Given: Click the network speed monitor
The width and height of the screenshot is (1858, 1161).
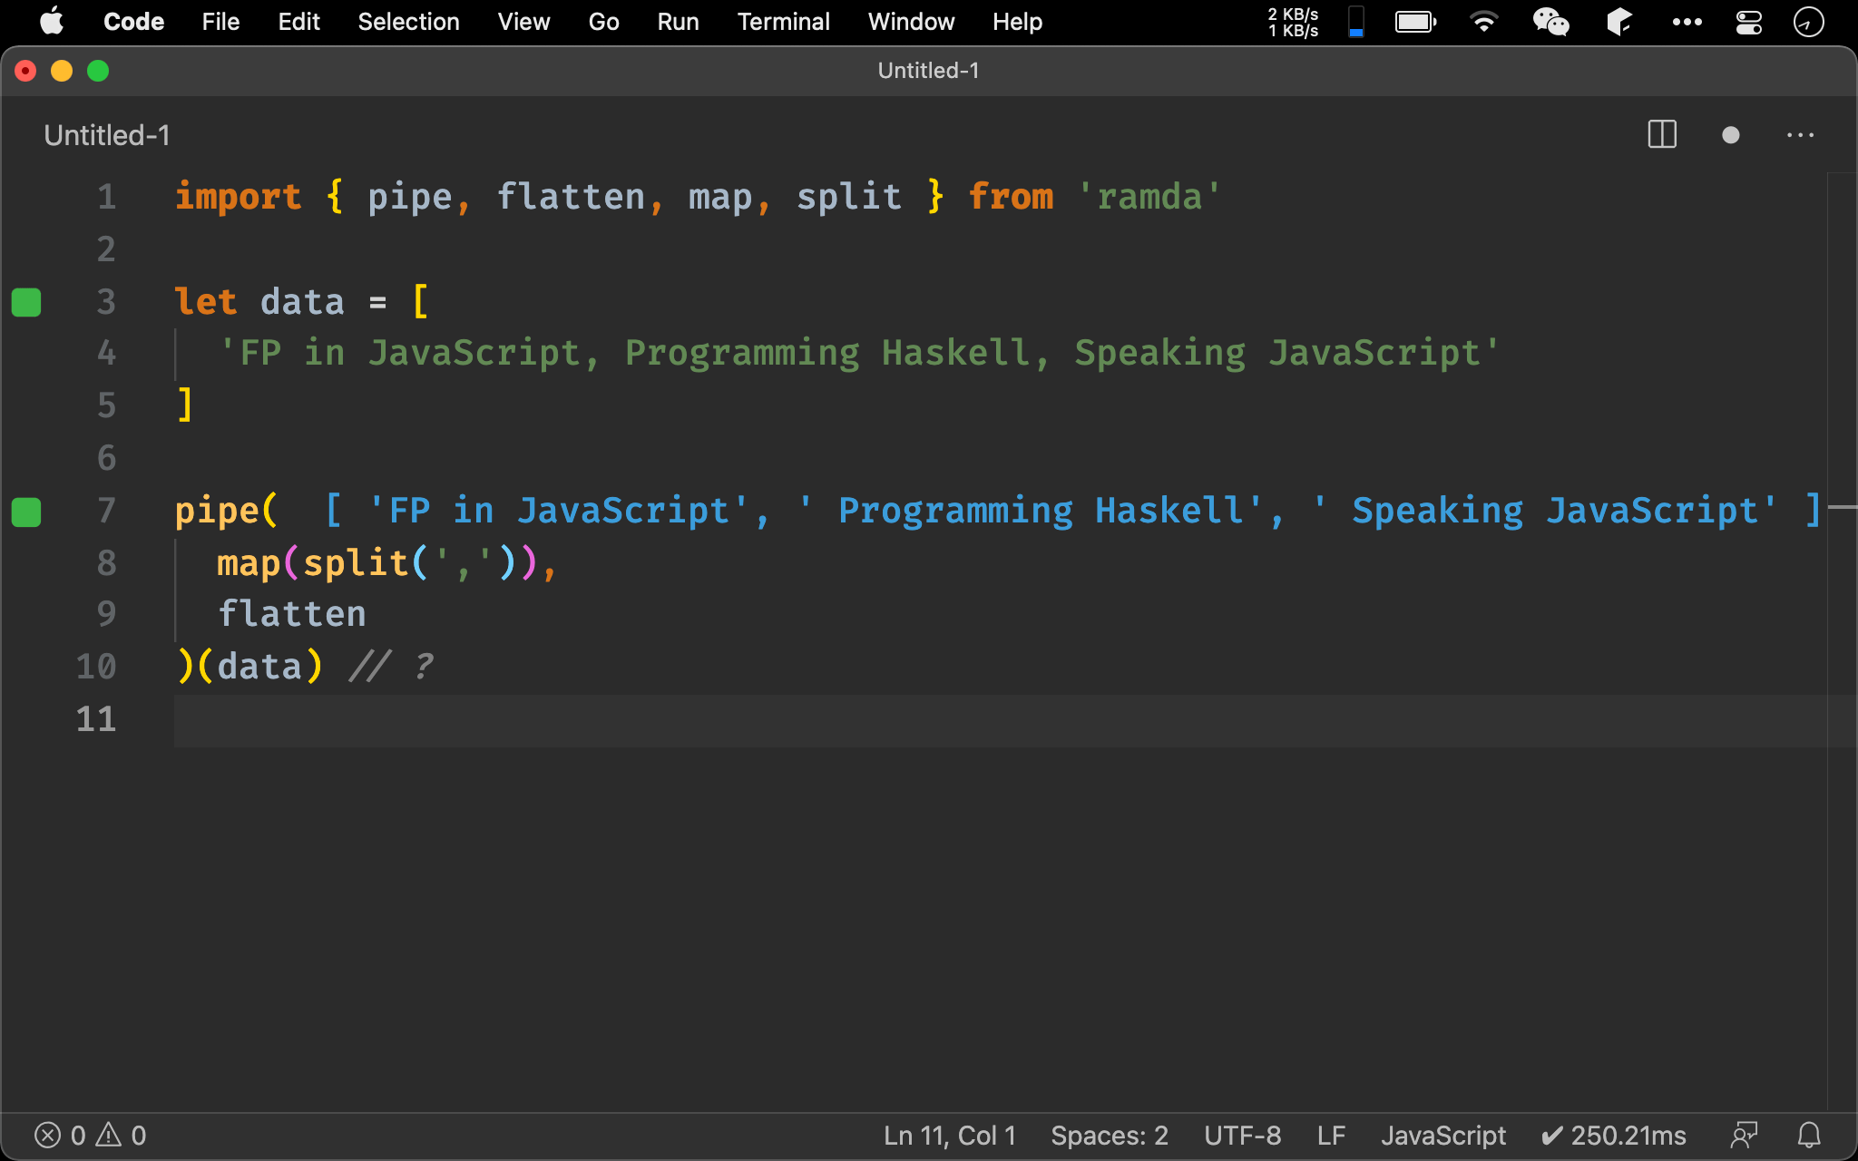Looking at the screenshot, I should pyautogui.click(x=1294, y=22).
